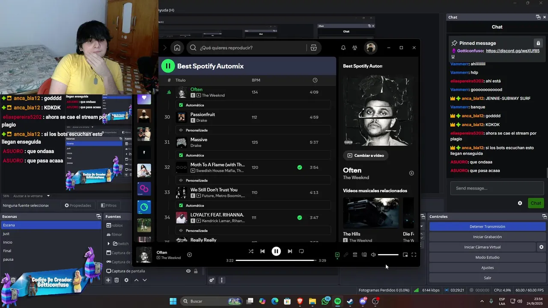The image size is (548, 308).
Task: Open Filtros for the selected source
Action: [x=108, y=205]
